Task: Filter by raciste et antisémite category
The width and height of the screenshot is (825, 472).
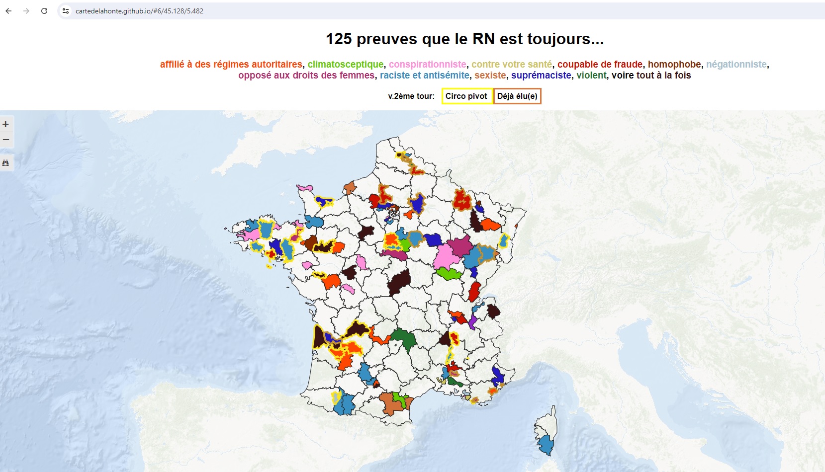Action: tap(425, 75)
